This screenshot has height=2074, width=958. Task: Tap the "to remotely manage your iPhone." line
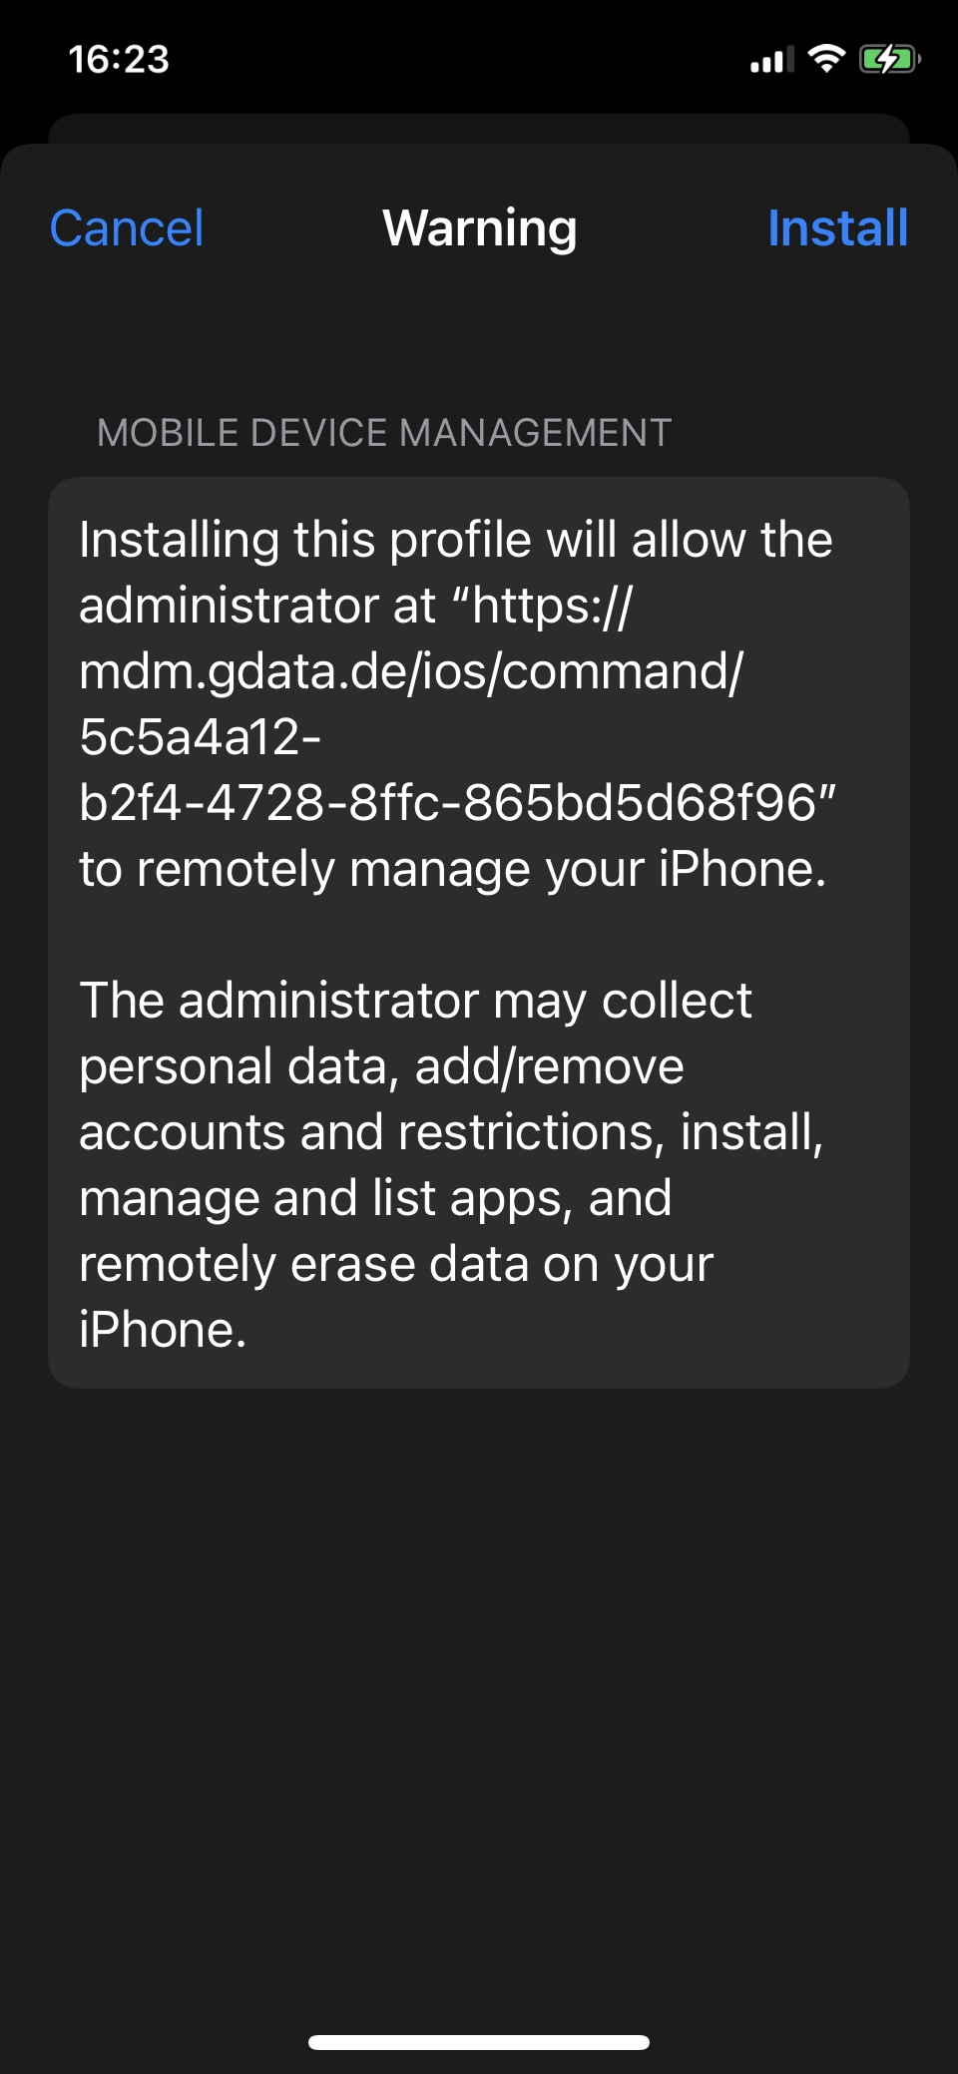tap(453, 869)
